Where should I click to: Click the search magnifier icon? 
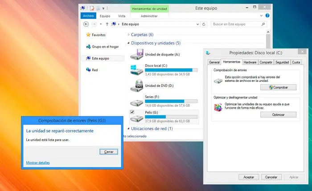pos(263,24)
